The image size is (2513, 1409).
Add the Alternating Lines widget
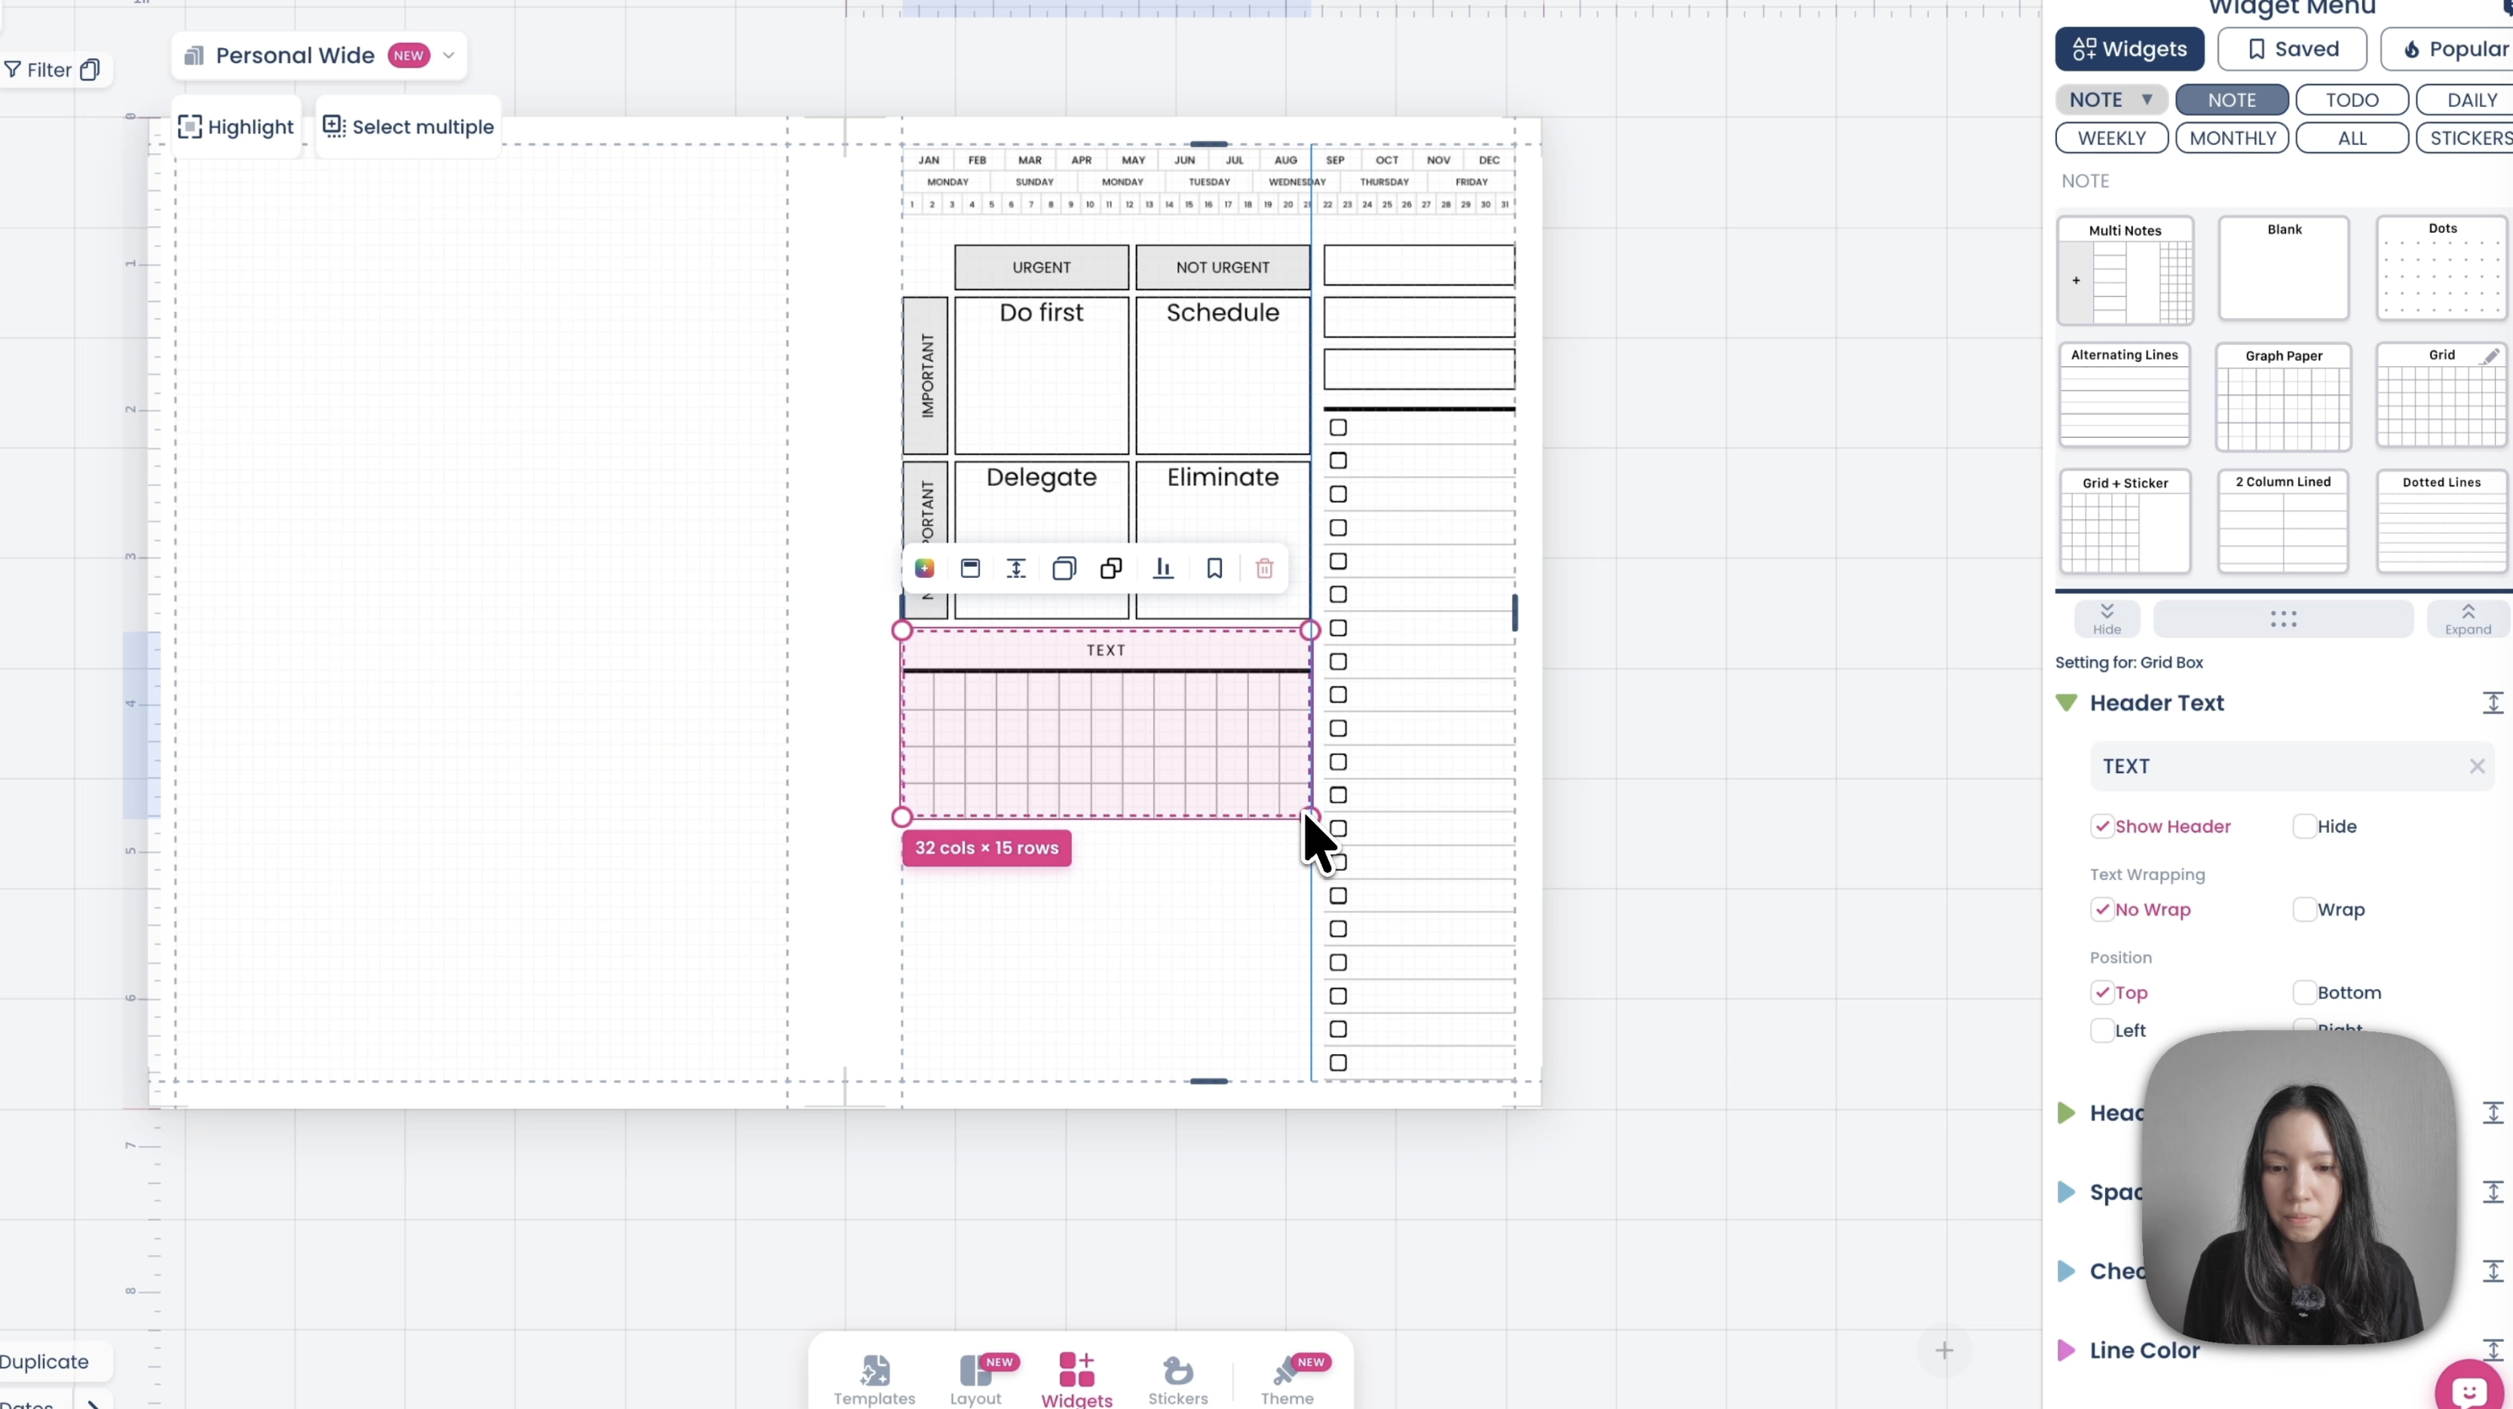pos(2125,395)
